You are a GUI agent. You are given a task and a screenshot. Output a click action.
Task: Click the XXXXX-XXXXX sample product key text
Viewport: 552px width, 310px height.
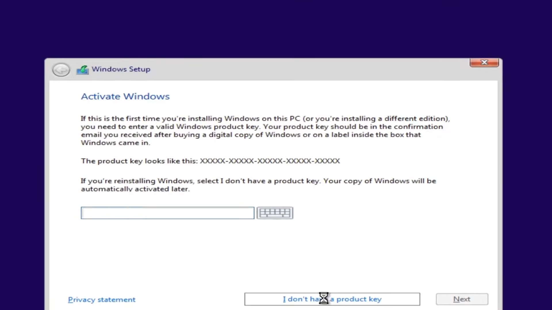pos(270,161)
